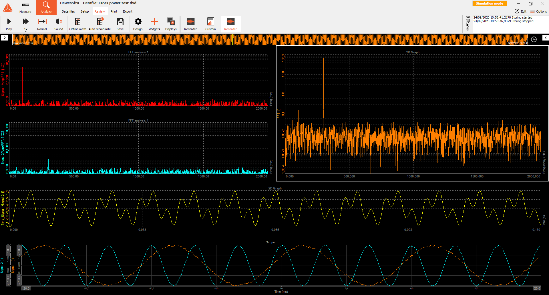Add a display with the Widgets plus icon
The width and height of the screenshot is (549, 295).
point(154,24)
